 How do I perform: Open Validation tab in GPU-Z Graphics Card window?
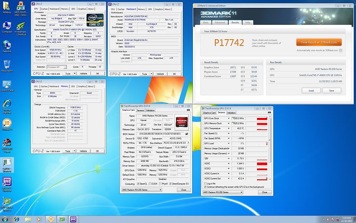point(150,111)
